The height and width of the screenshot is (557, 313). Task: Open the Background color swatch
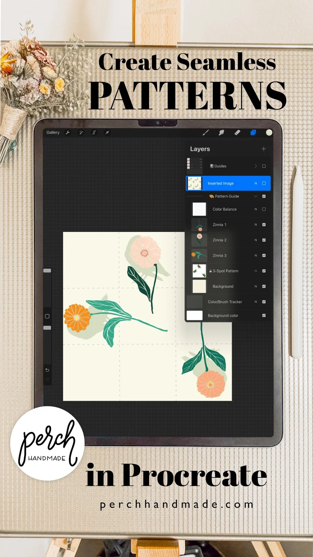tap(194, 315)
